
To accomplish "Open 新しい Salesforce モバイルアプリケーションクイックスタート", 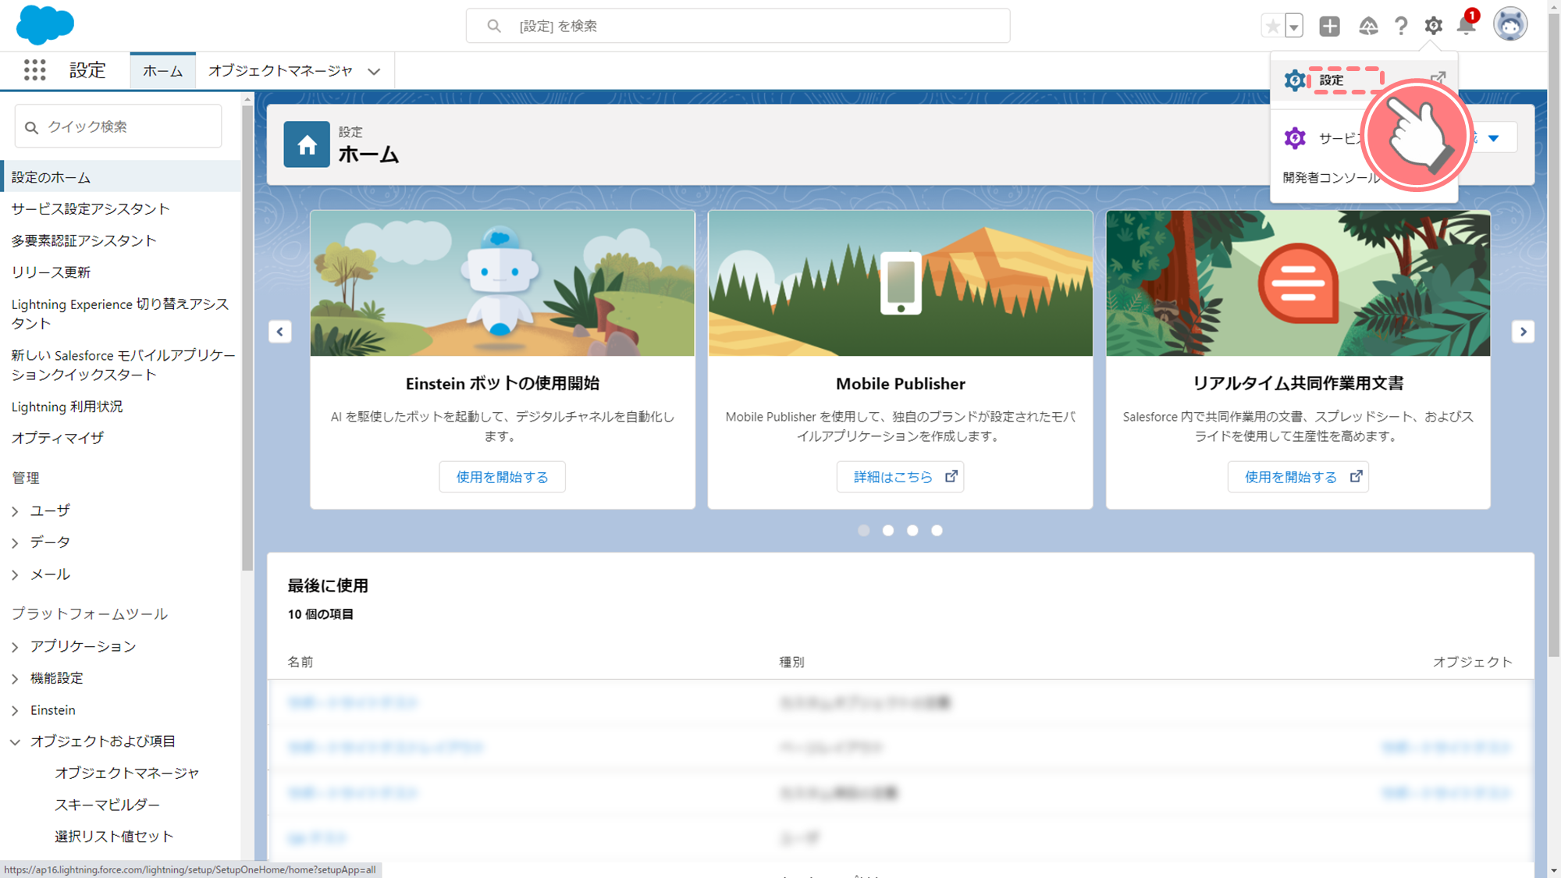I will tap(123, 364).
